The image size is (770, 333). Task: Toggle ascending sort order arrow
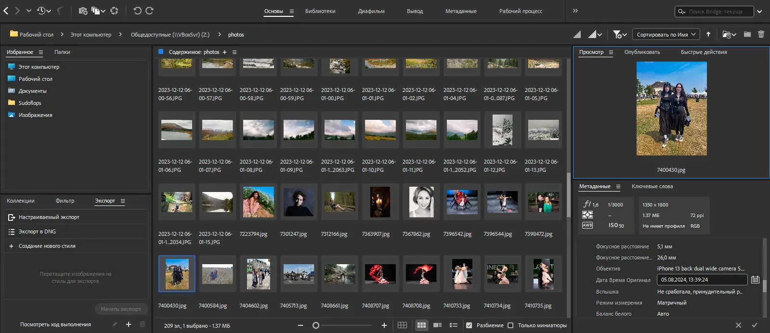click(708, 34)
